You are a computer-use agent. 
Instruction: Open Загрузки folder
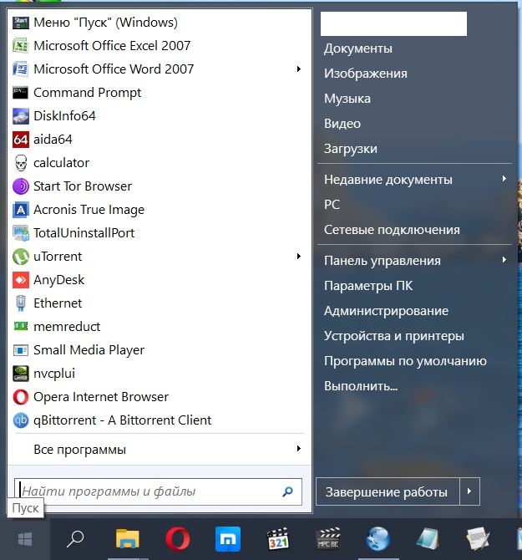click(351, 149)
